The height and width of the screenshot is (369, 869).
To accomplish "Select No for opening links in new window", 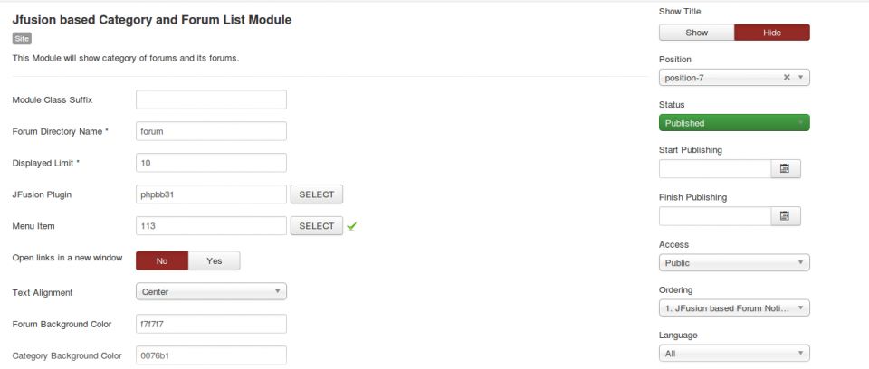I will (x=162, y=260).
